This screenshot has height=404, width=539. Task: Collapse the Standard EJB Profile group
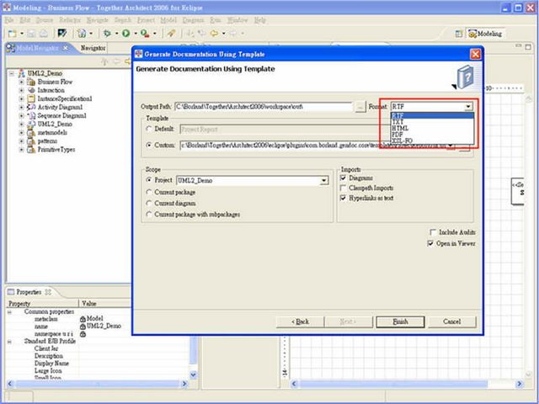(x=9, y=342)
